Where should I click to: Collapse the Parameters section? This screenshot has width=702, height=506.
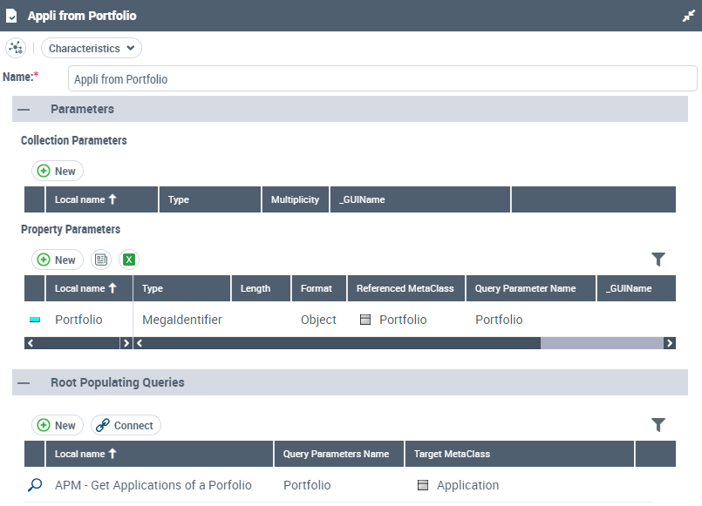(x=24, y=110)
